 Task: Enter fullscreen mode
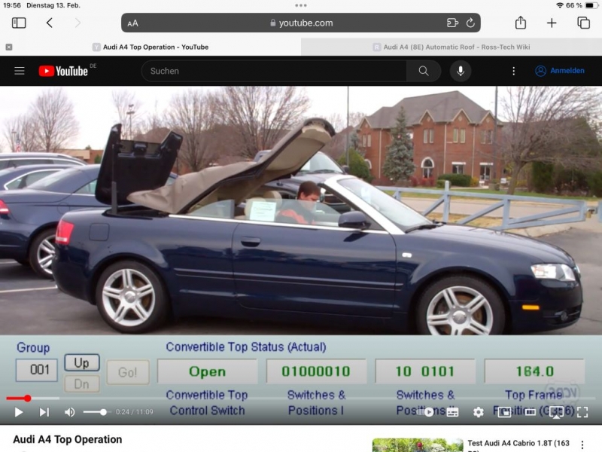click(x=582, y=412)
